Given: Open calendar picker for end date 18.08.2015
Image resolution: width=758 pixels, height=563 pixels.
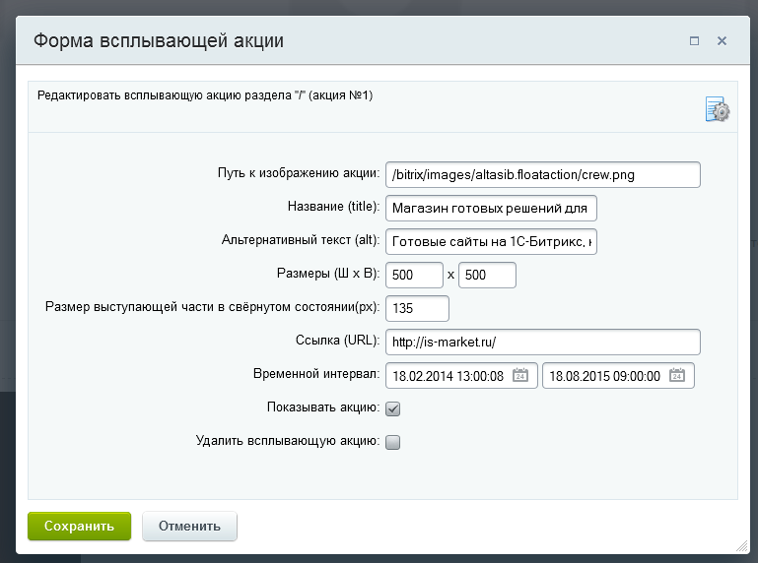Looking at the screenshot, I should 677,375.
